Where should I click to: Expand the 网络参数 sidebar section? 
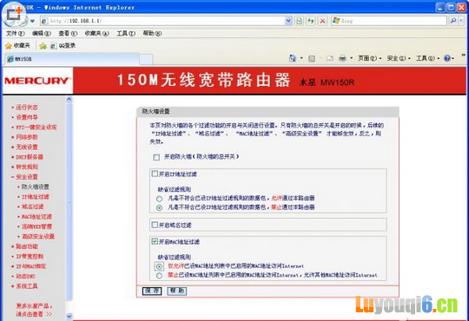tap(24, 137)
